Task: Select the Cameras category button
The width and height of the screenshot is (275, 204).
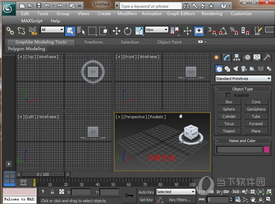Action: click(244, 69)
